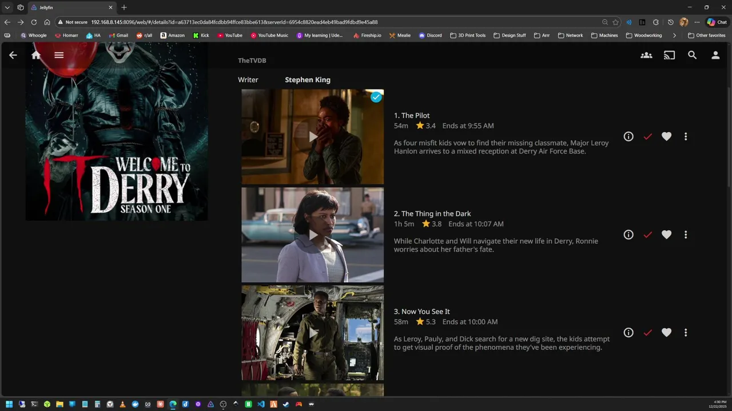Open a new browser tab
The image size is (732, 411).
pyautogui.click(x=124, y=7)
